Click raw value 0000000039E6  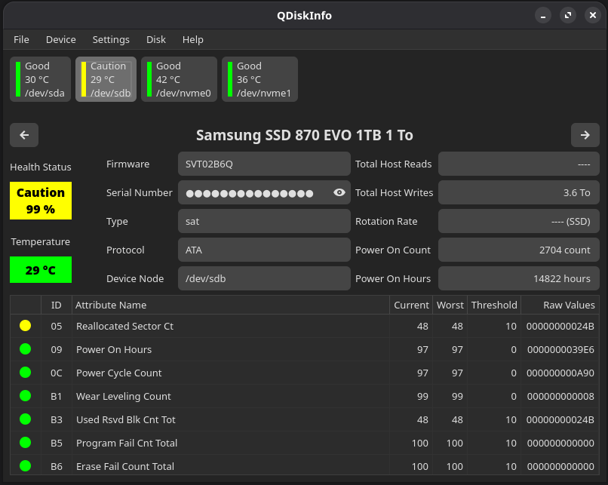(560, 350)
